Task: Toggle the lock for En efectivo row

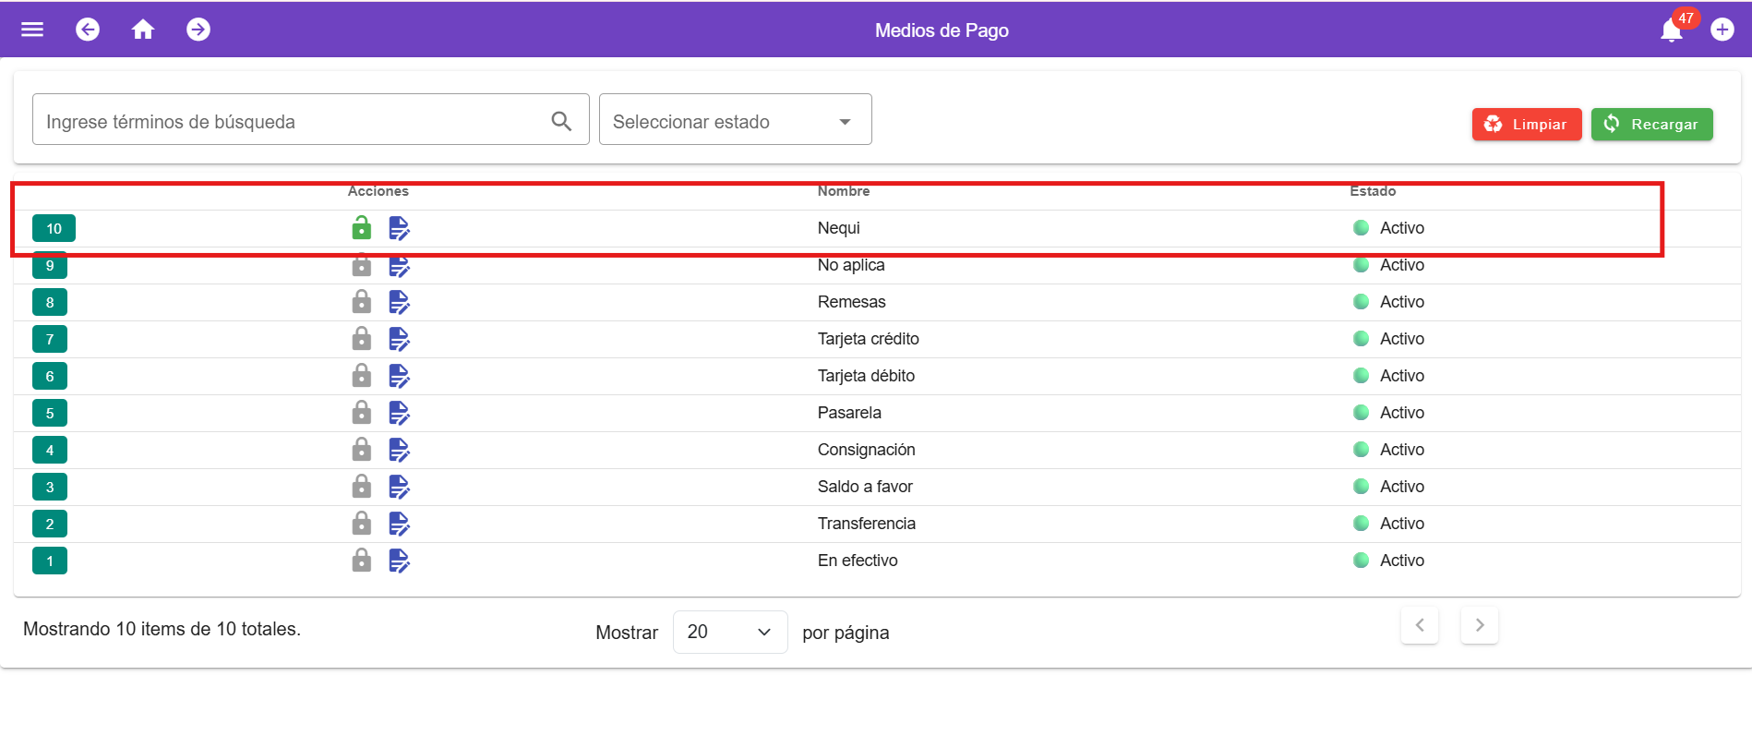Action: click(x=362, y=561)
